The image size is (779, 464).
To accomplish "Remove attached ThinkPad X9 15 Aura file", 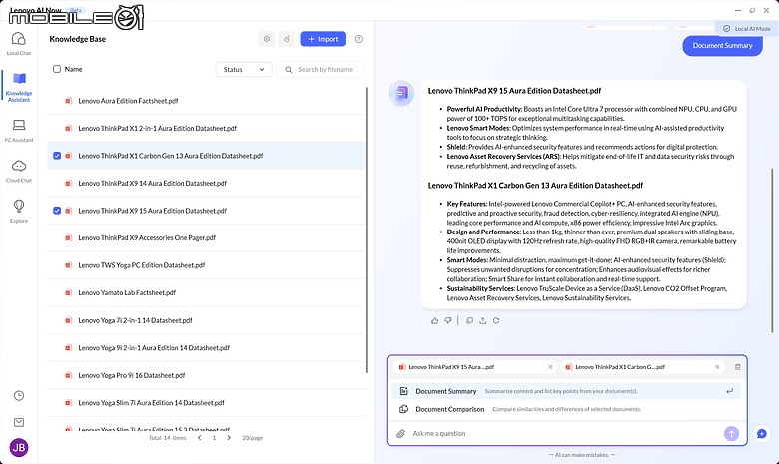I will tap(550, 367).
